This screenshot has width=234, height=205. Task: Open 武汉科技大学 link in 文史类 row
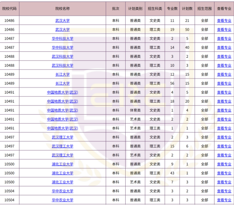(x=63, y=56)
